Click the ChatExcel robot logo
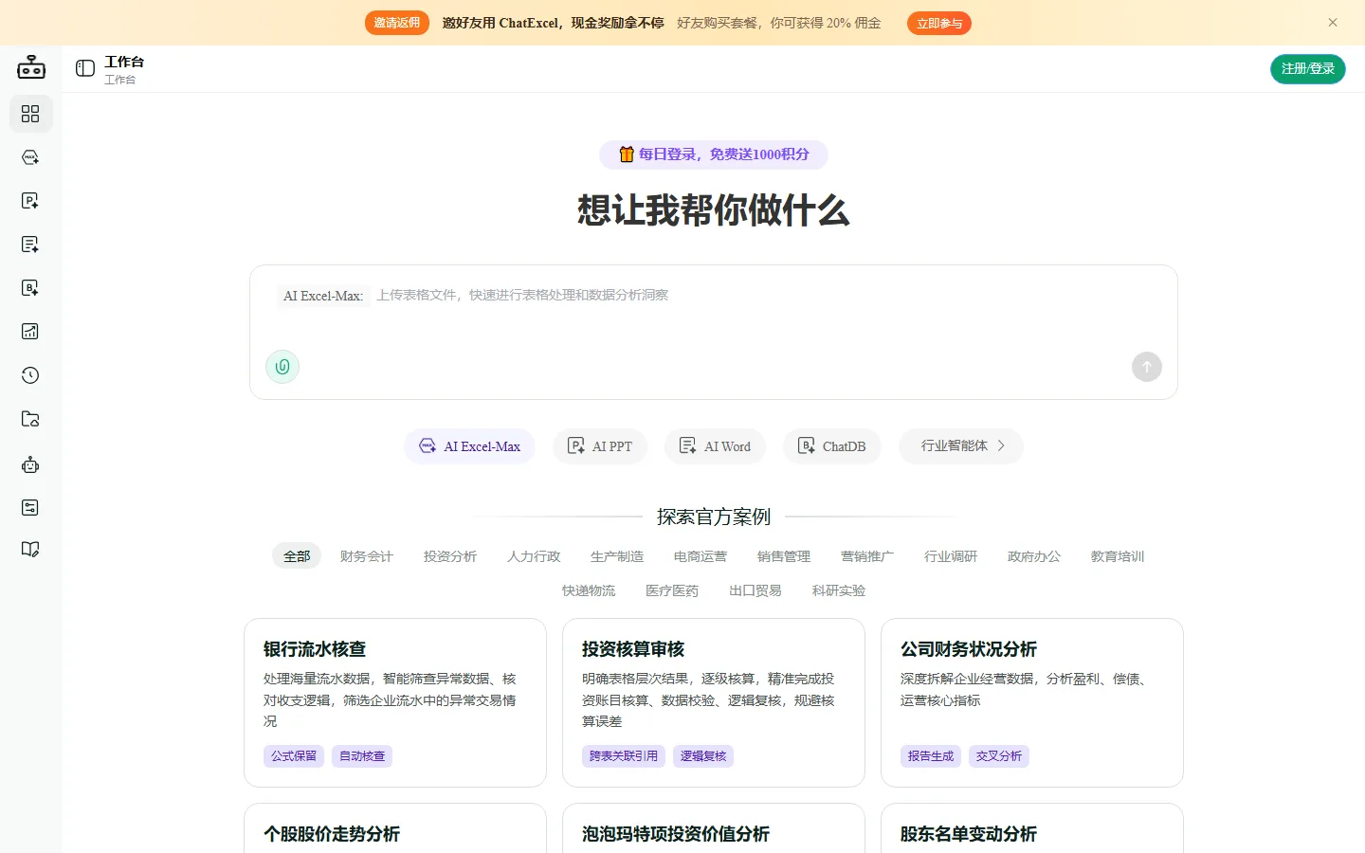Viewport: 1365px width, 853px height. coord(31,67)
